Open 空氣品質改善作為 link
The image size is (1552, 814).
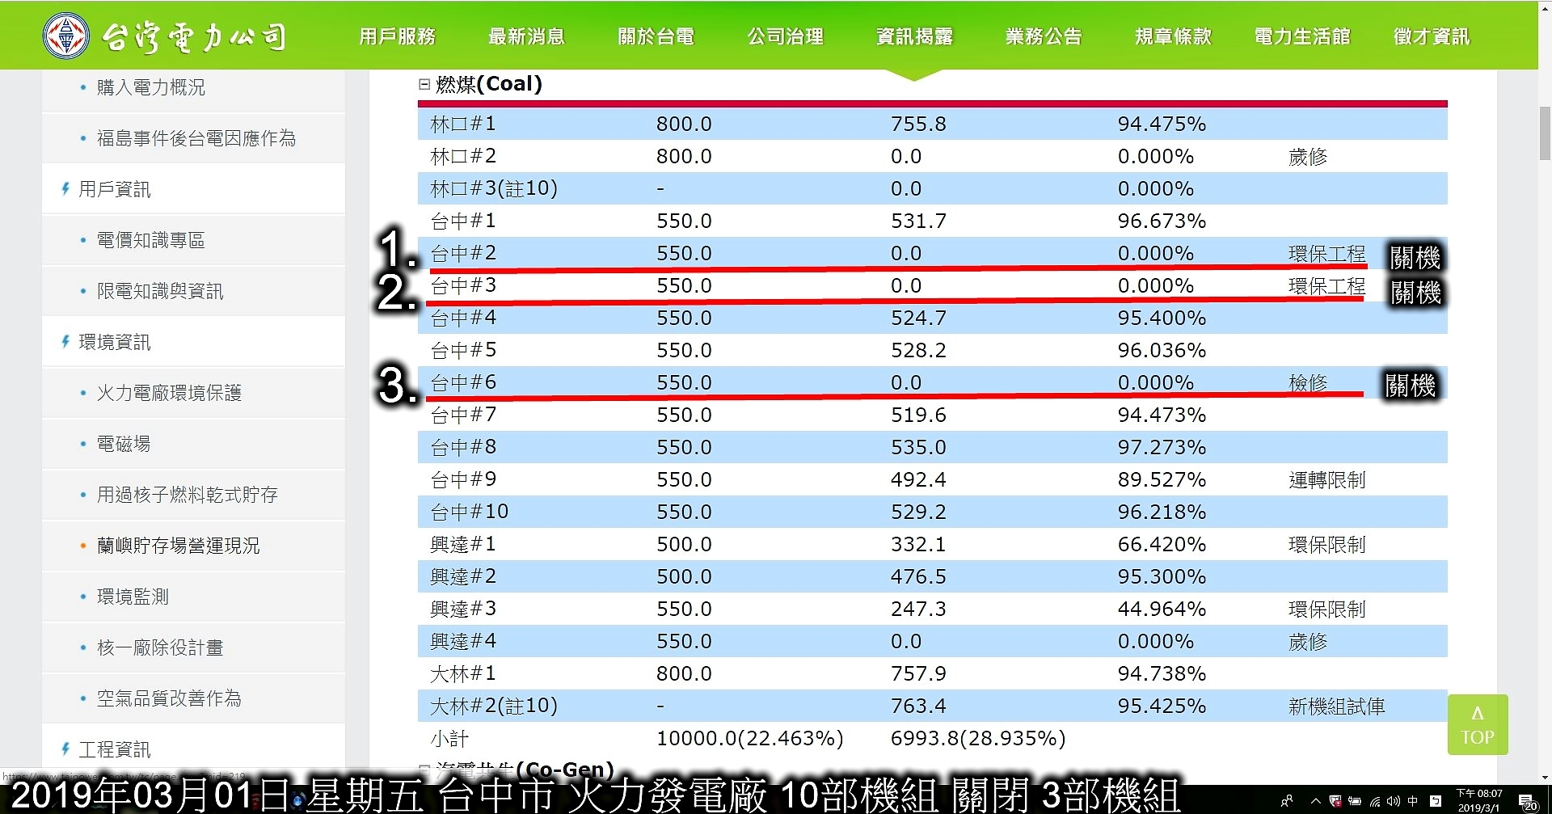point(169,698)
